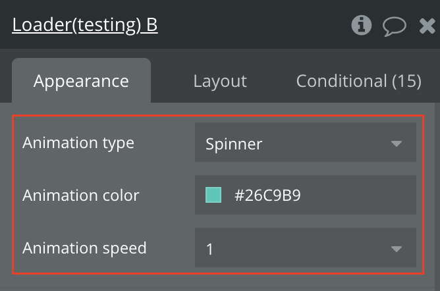
Task: Click the dark header bar beside the title
Action: coord(257,26)
